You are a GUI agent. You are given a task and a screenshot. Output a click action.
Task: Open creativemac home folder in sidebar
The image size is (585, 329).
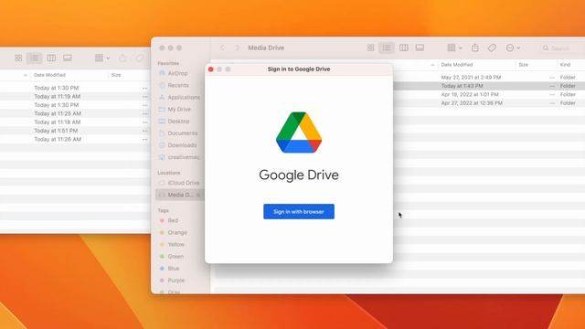(179, 157)
